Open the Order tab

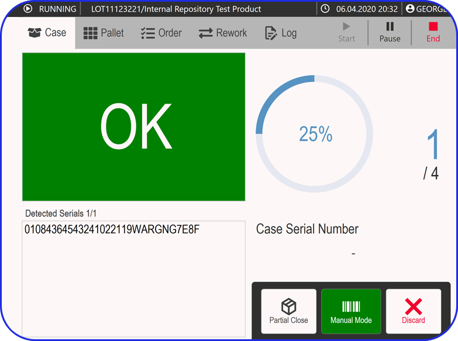pos(161,33)
